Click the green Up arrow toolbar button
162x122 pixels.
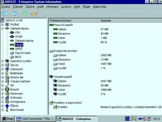coord(24,13)
